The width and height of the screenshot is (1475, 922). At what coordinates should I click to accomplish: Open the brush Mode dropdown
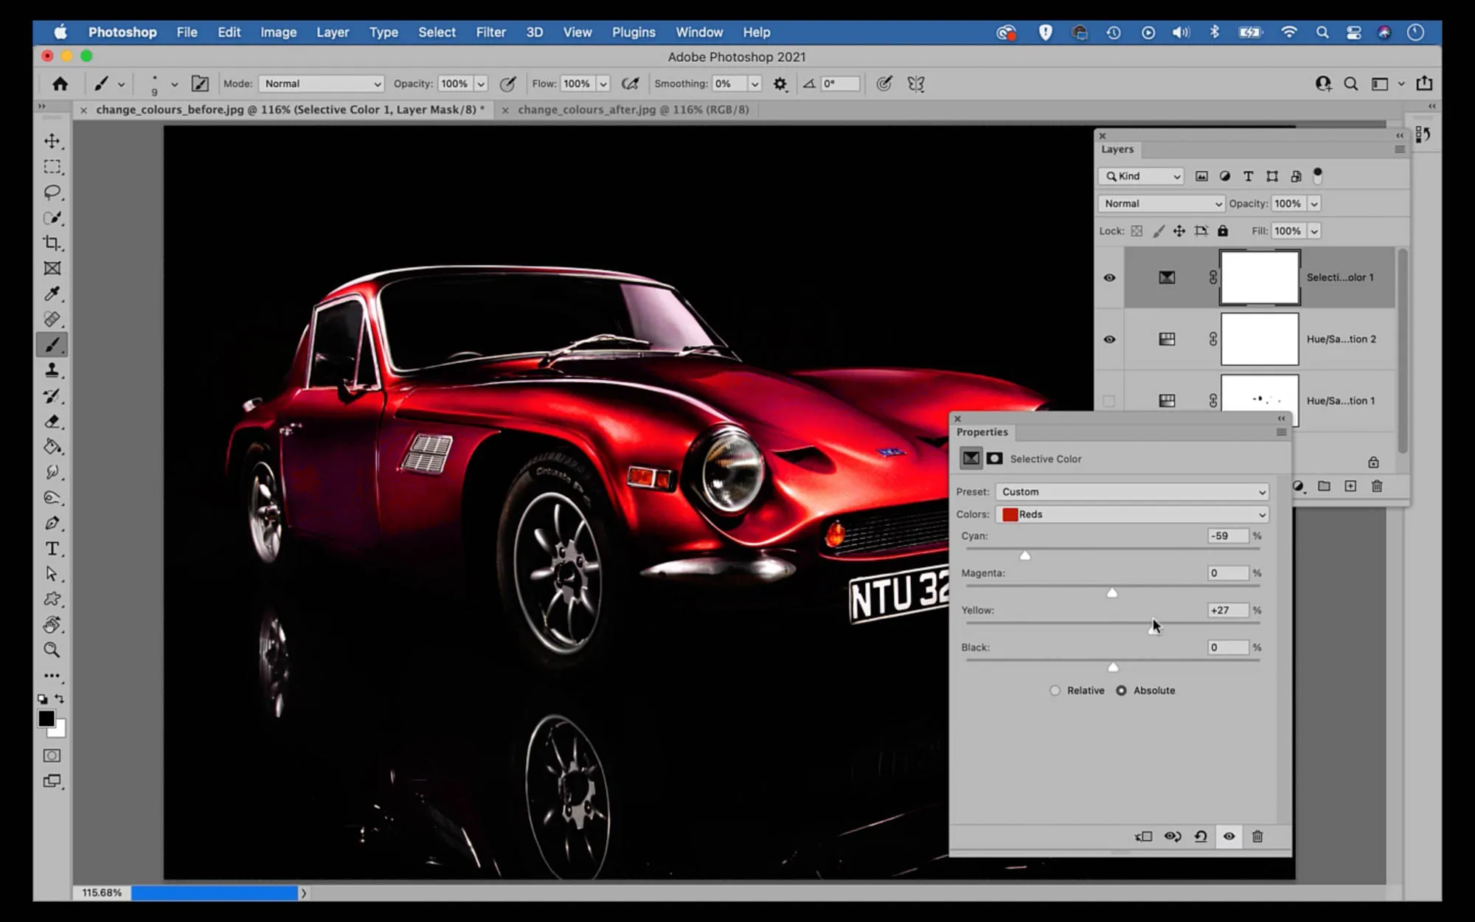[322, 84]
